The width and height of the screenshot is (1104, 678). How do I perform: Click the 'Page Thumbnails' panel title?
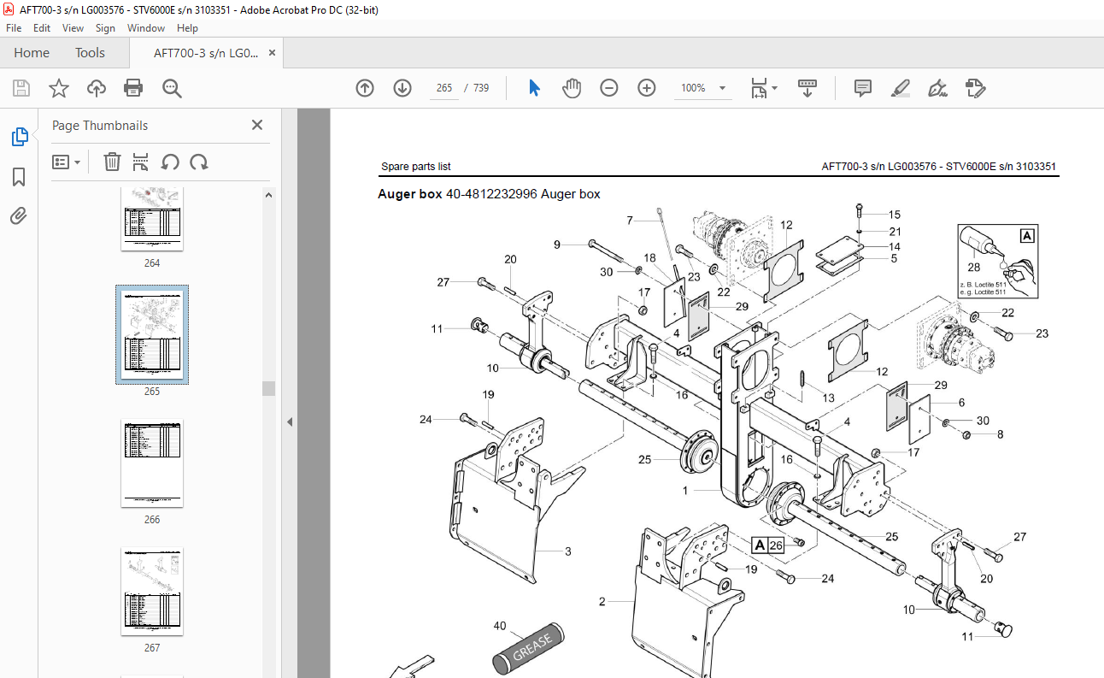tap(100, 126)
